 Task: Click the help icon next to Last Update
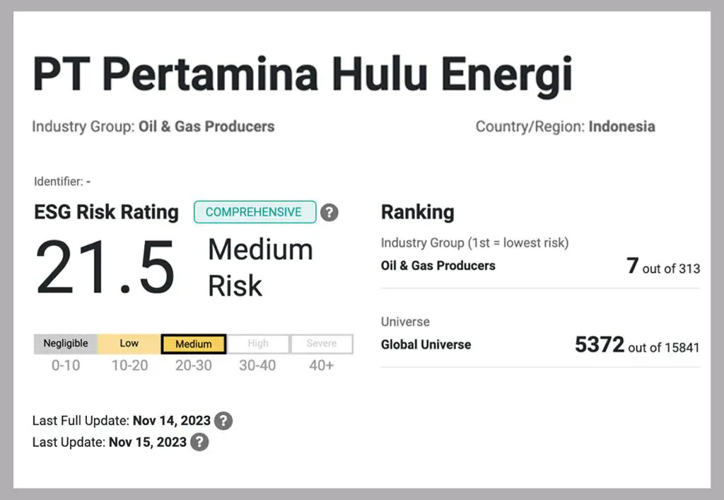[x=199, y=442]
